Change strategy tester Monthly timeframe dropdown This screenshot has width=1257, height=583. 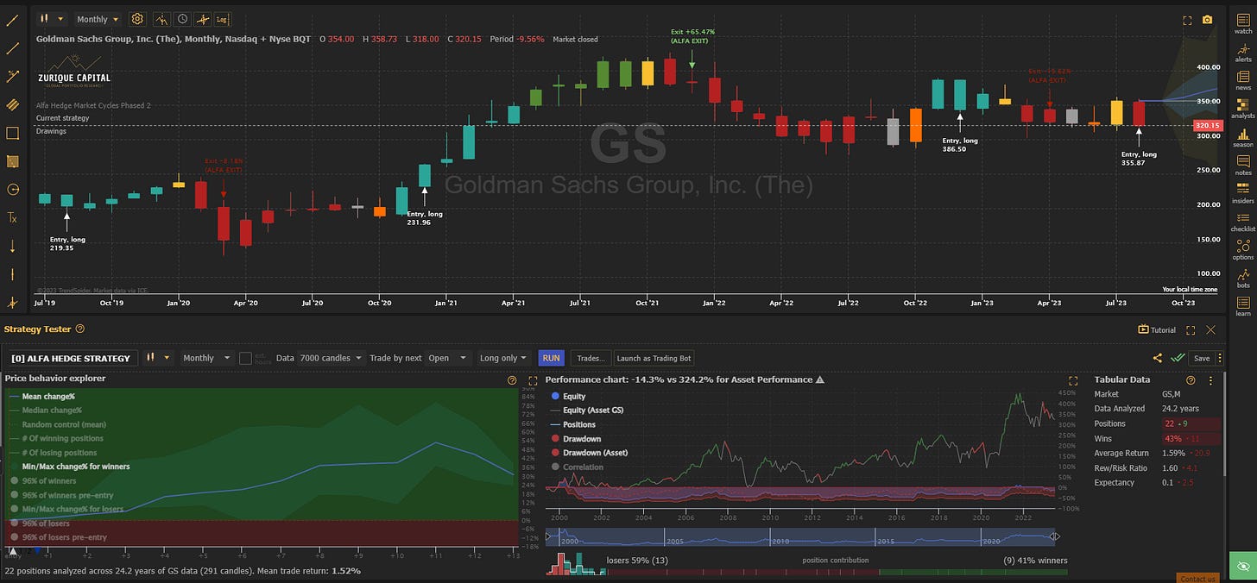tap(205, 358)
